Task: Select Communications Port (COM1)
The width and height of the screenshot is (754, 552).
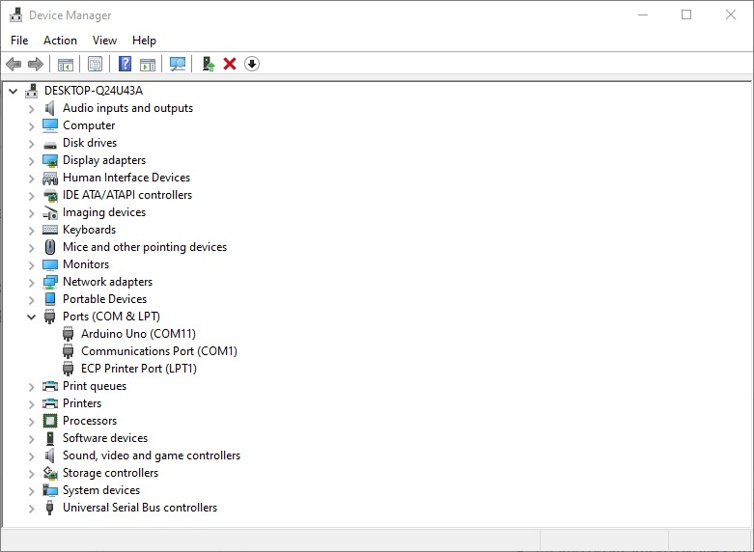Action: 158,351
